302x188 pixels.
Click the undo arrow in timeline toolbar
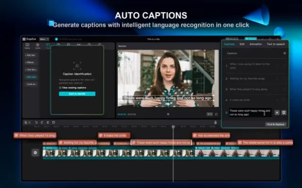point(36,123)
